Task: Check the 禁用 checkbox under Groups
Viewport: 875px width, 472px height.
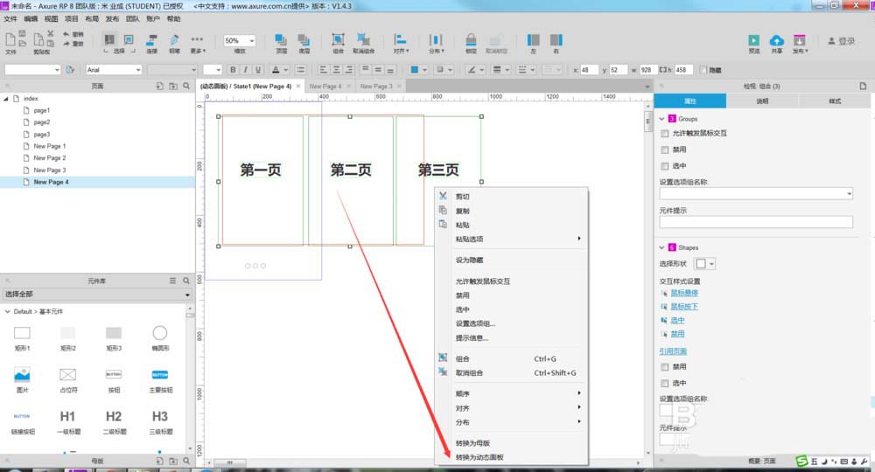Action: [x=665, y=149]
